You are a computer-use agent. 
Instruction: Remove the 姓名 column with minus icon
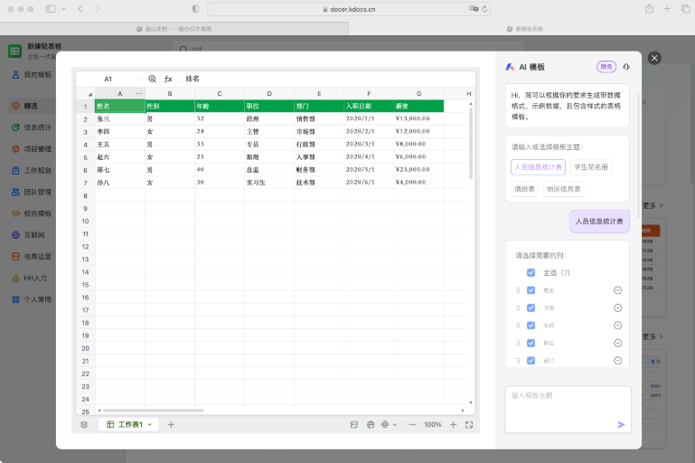618,290
